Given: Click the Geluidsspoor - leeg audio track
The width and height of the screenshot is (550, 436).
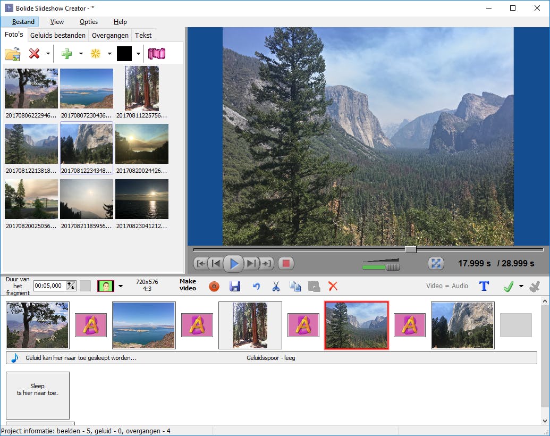Looking at the screenshot, I should click(271, 358).
